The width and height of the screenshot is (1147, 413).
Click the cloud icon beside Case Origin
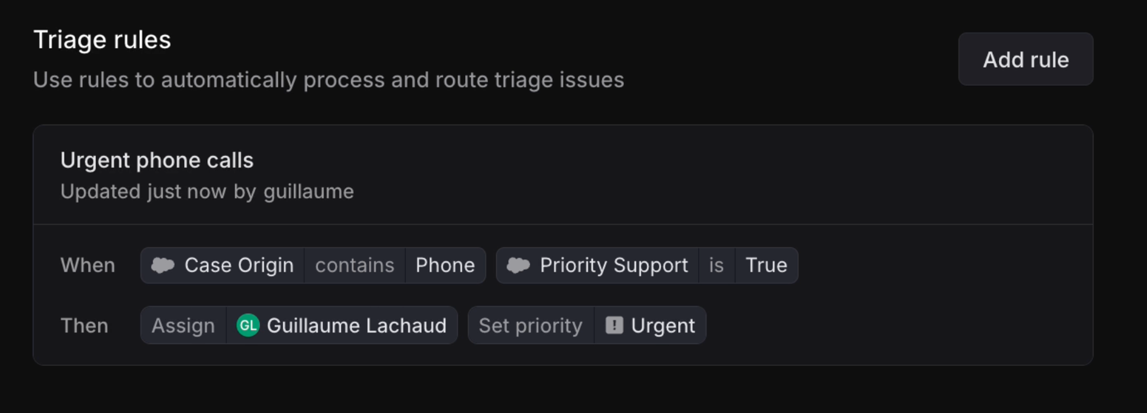point(163,265)
